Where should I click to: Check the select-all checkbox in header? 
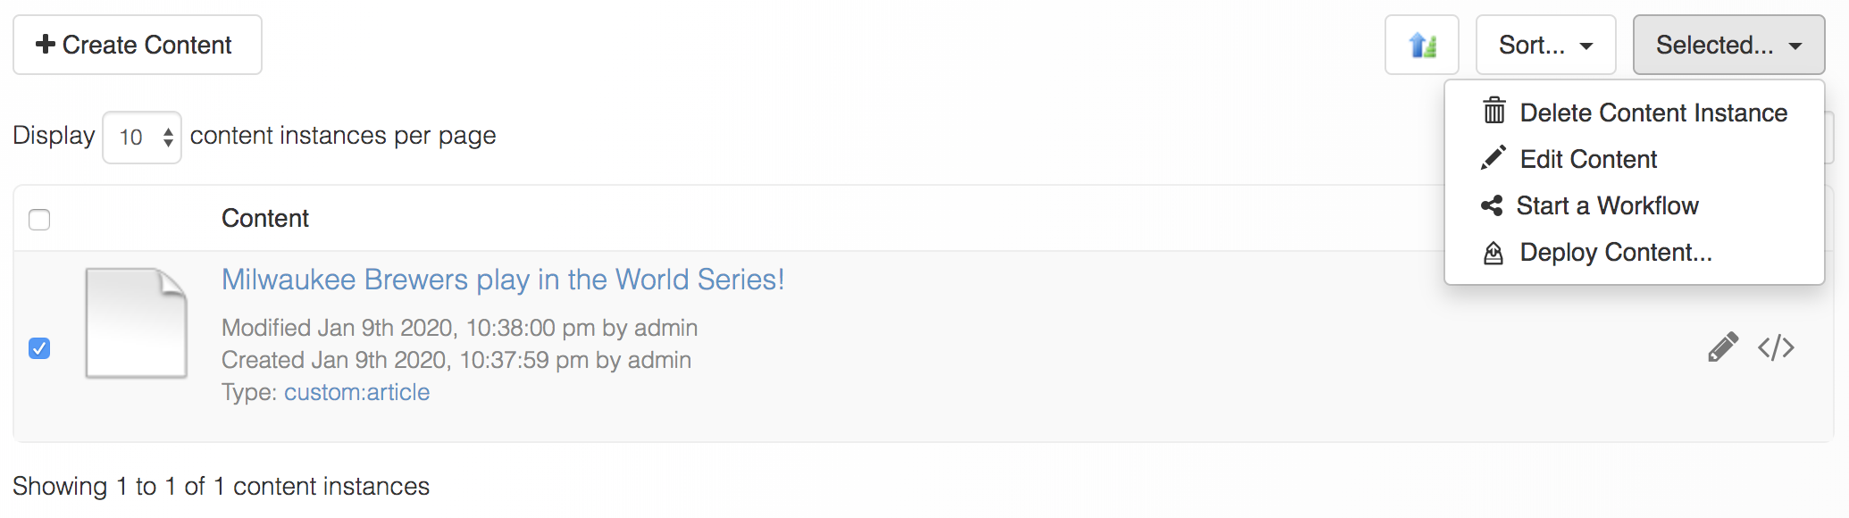(x=39, y=219)
